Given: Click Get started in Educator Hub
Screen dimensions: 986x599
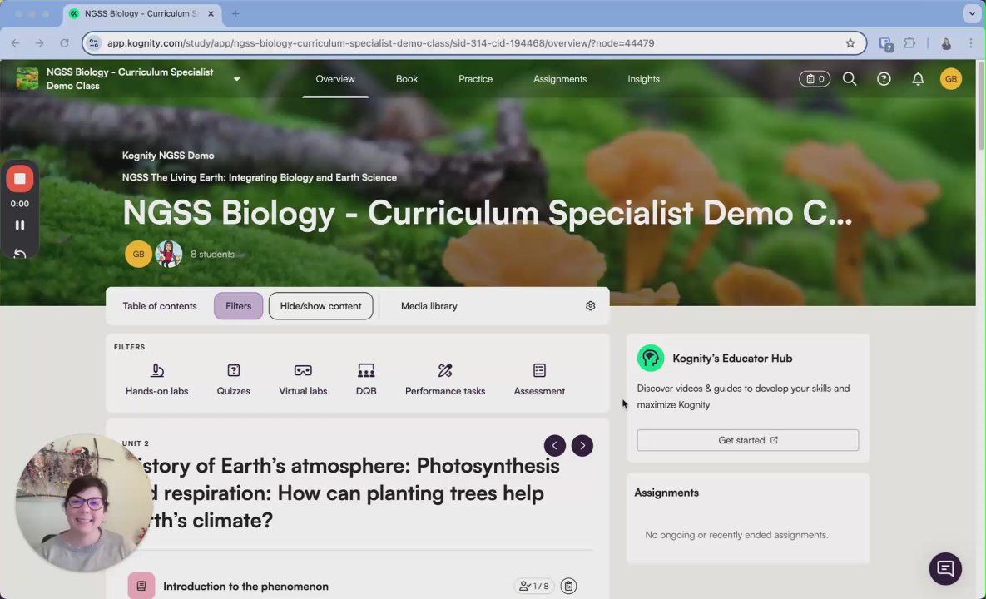Looking at the screenshot, I should pyautogui.click(x=748, y=440).
